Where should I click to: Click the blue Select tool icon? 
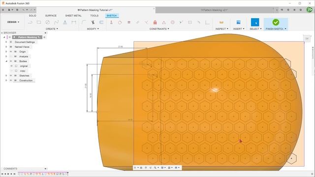(255, 22)
